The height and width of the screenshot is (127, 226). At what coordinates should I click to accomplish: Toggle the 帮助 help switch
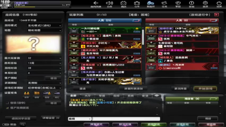click(x=6, y=124)
